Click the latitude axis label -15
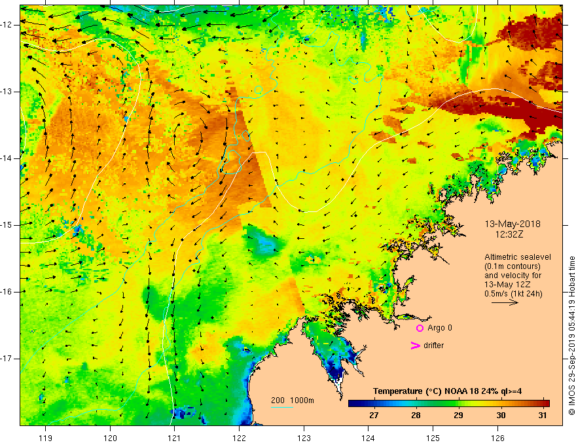This screenshot has height=445, width=576. pos(7,225)
